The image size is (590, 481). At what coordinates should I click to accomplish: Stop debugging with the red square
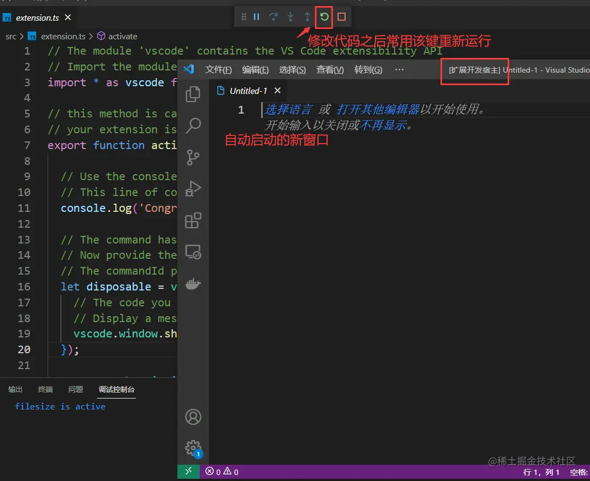[x=342, y=17]
